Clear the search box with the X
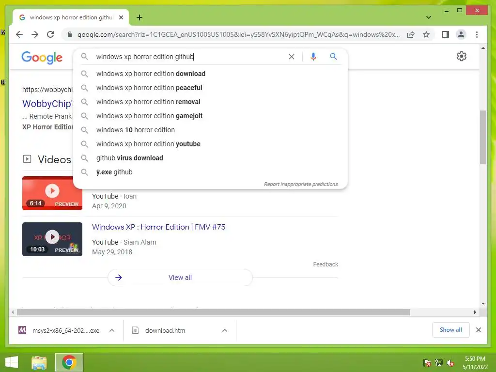 (x=291, y=57)
